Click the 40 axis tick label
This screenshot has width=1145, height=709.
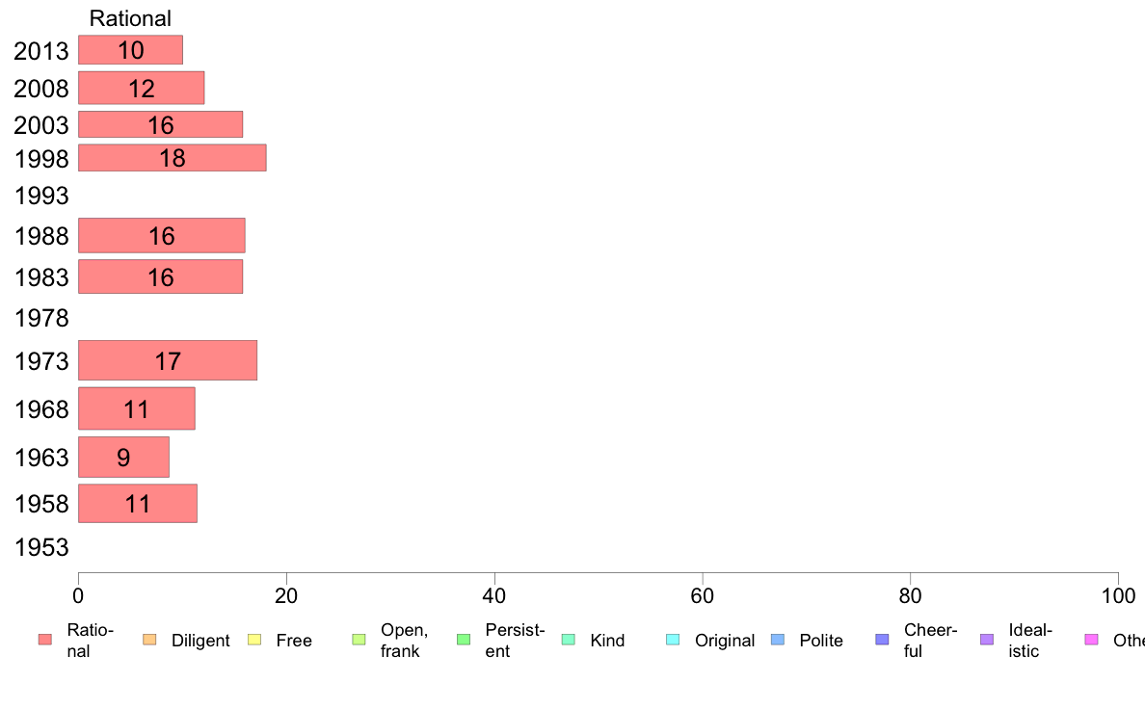[494, 596]
